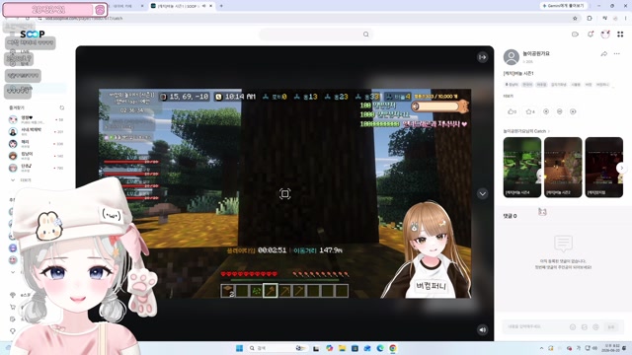Open the emoji picker in comment box

[573, 327]
